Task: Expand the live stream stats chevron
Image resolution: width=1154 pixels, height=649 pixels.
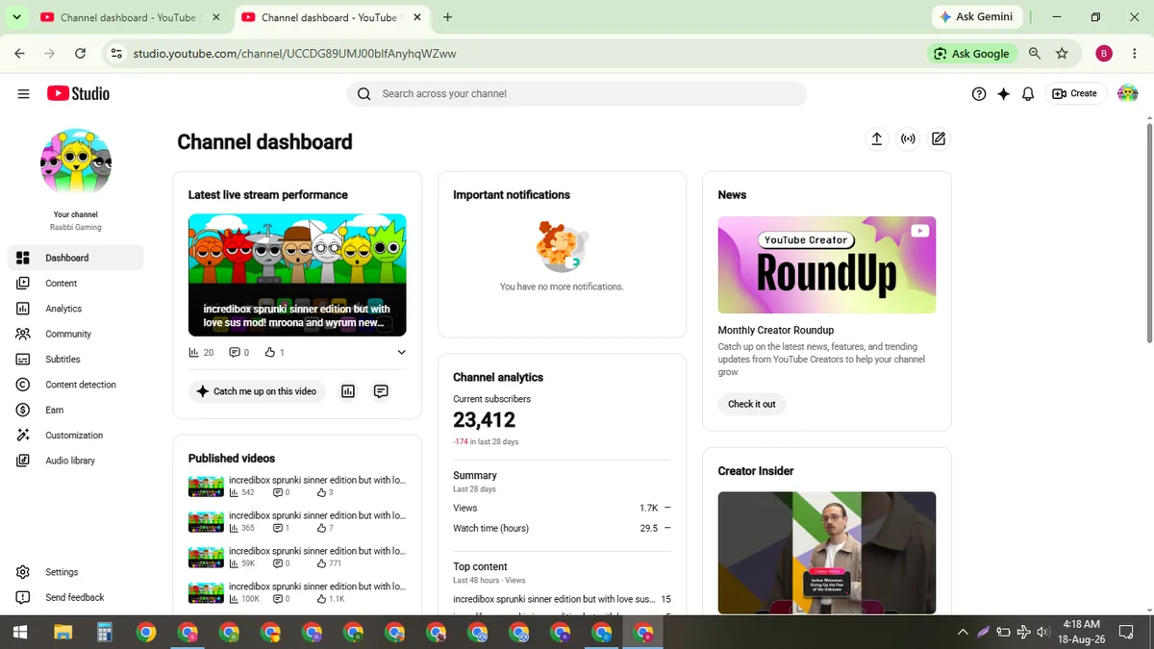Action: coord(401,353)
